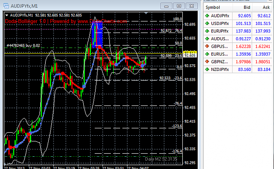Click the green up arrow beside EURUS...
Screen dimensions: 274x169
(x=207, y=54)
